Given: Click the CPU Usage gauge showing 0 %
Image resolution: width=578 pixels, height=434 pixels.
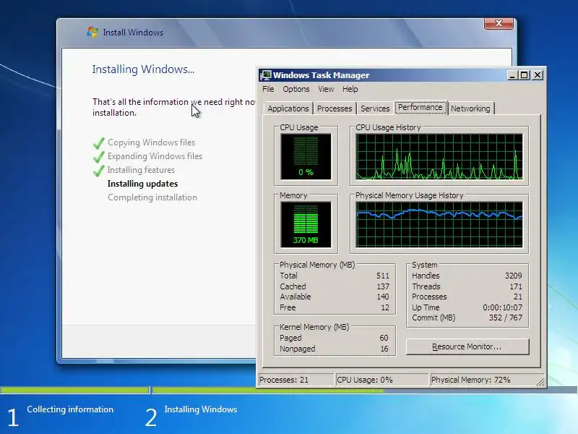Looking at the screenshot, I should [x=306, y=156].
